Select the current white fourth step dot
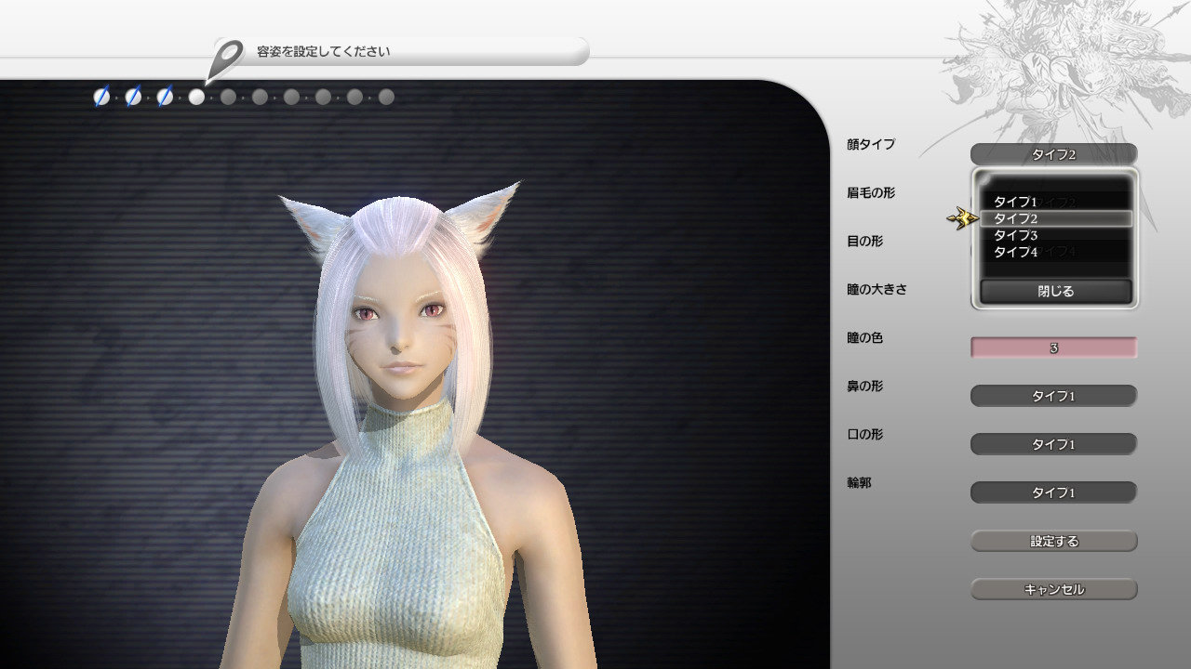This screenshot has width=1191, height=669. coord(196,97)
